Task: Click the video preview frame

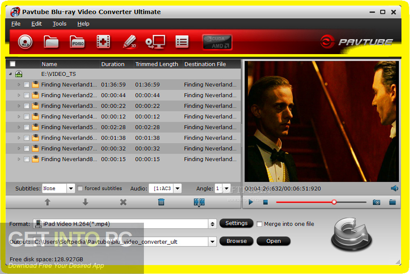Action: [x=321, y=121]
